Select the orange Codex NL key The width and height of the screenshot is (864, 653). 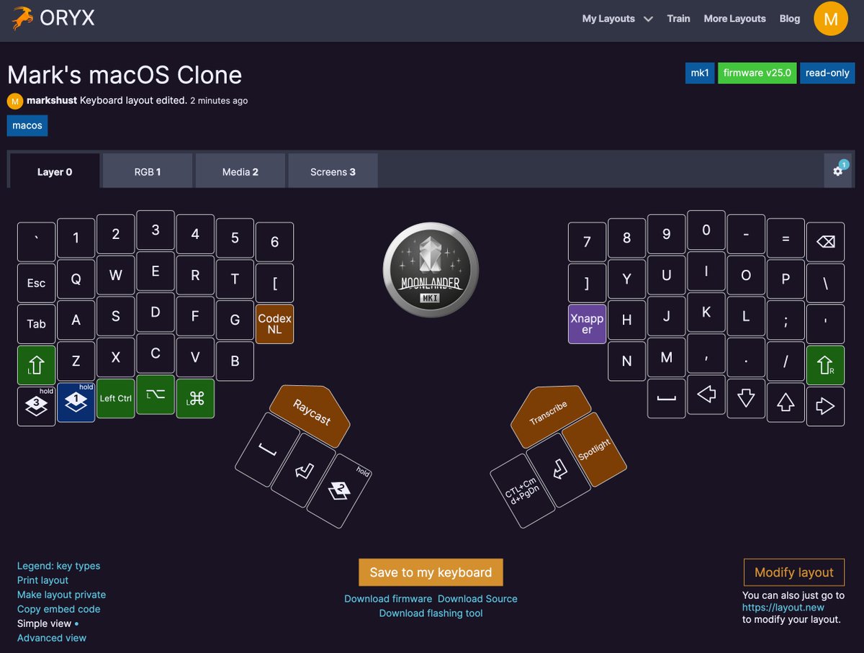click(274, 324)
